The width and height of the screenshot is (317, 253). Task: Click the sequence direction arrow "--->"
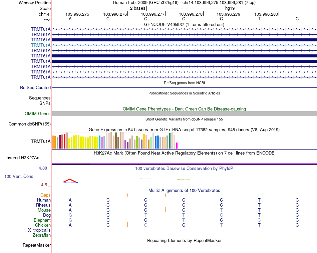tap(47, 19)
